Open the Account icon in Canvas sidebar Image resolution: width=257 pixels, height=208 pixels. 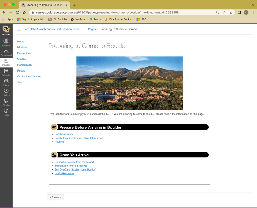(x=6, y=42)
